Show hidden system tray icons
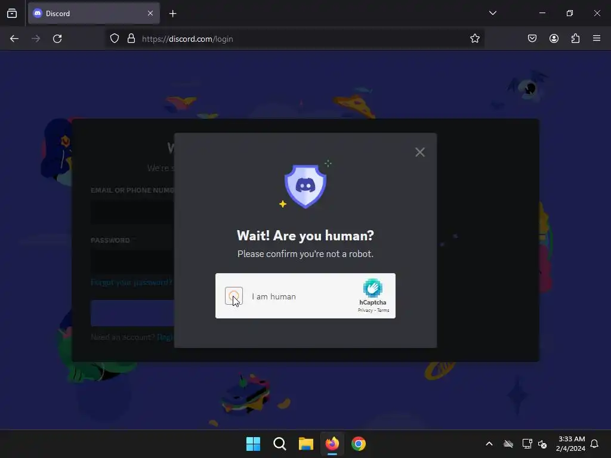Screen dimensions: 611x458 pos(489,444)
